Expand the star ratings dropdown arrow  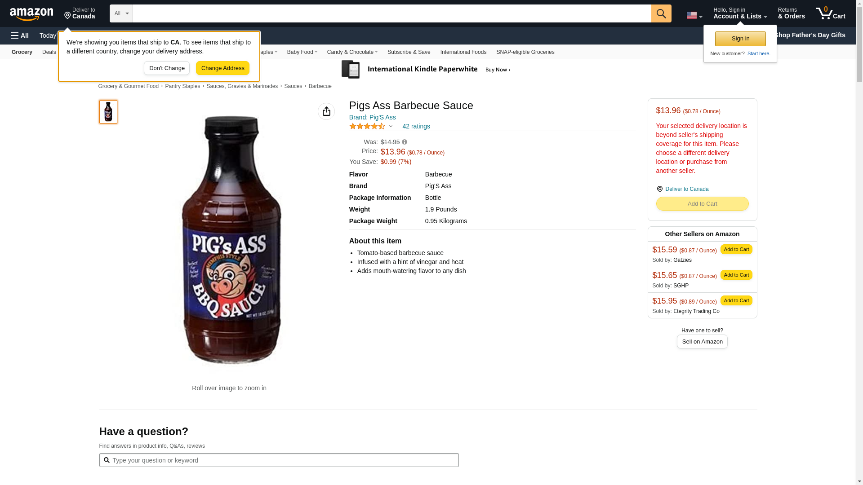(x=391, y=127)
